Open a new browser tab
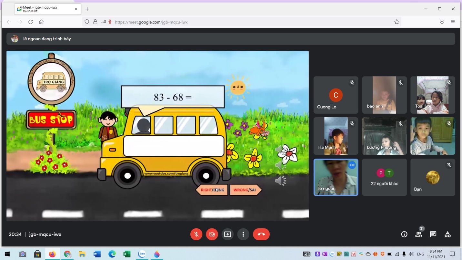Image resolution: width=462 pixels, height=260 pixels. coord(87,9)
